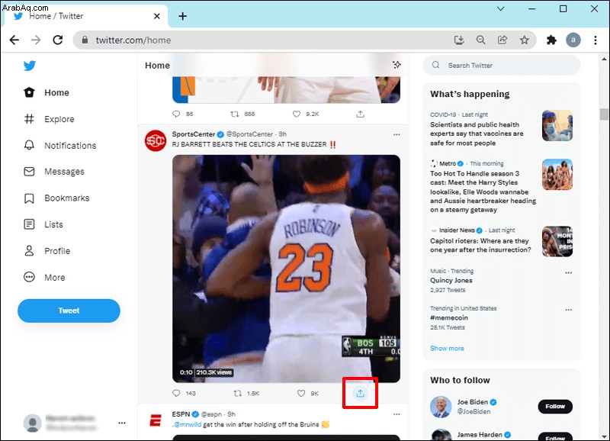Open Chrome three-dot menu
Image resolution: width=610 pixels, height=441 pixels.
[596, 40]
